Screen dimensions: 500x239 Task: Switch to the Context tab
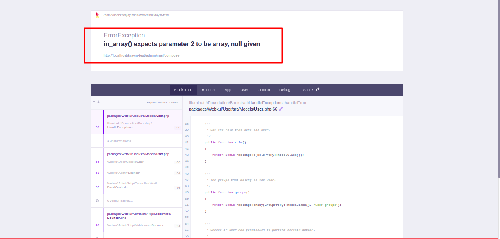263,90
